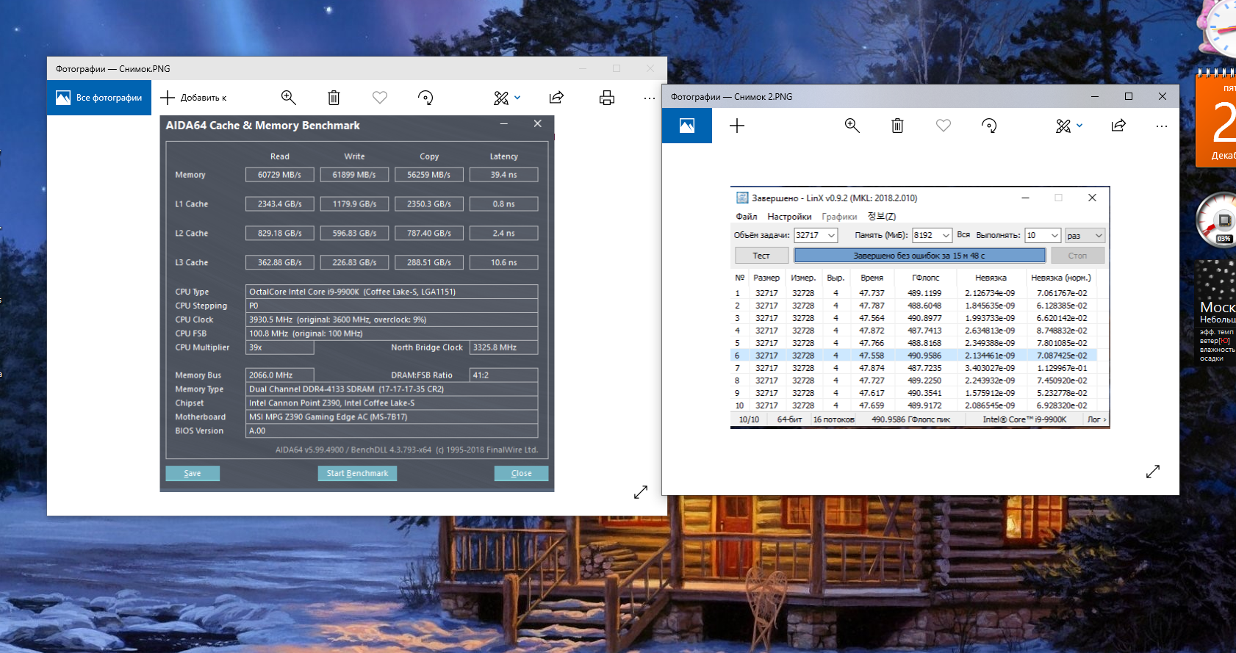Viewport: 1236px width, 653px height.
Task: Rotate the photo in the Снимок 2.PNG window
Action: (989, 126)
